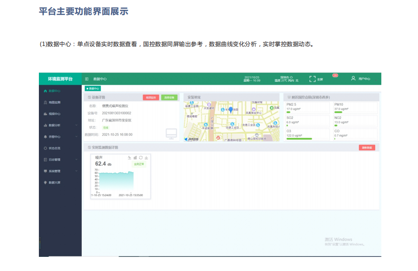Click the noise area chart plot
Viewport: 418px width, 271px height.
pyautogui.click(x=116, y=182)
